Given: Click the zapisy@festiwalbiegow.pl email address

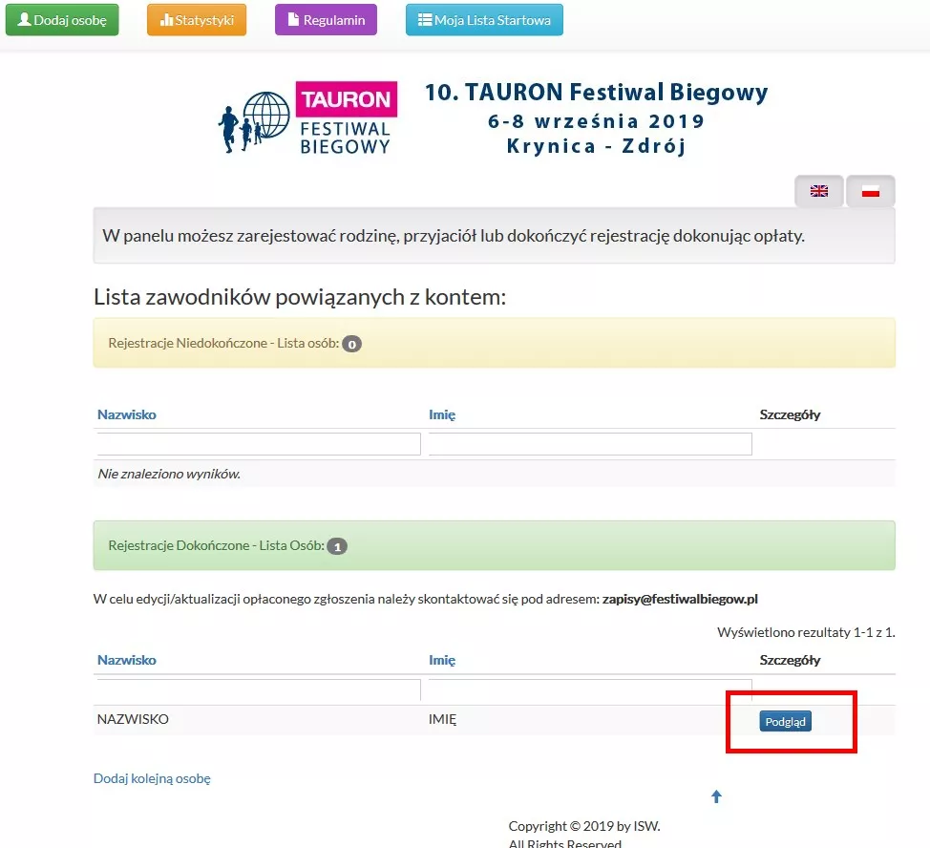Looking at the screenshot, I should [x=680, y=600].
